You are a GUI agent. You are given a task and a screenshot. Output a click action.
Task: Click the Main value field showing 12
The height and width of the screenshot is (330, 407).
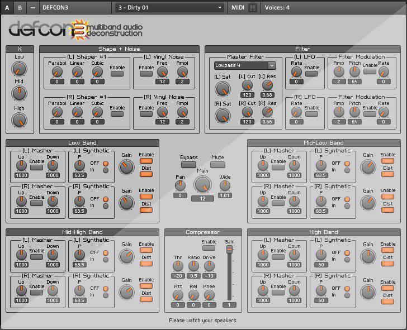203,199
